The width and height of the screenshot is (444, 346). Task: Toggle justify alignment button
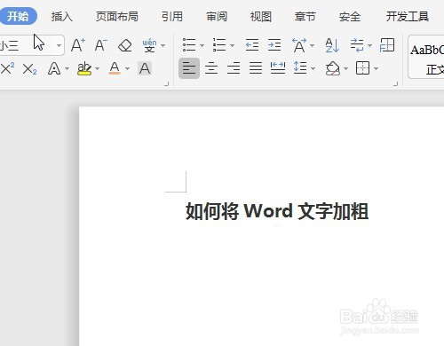[x=256, y=68]
